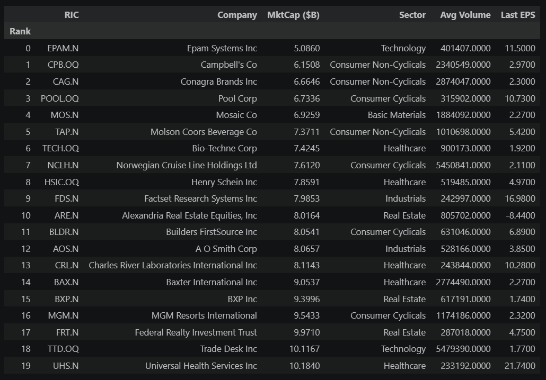Viewport: 546px width, 380px height.
Task: Select Federal Realty Investment Trust cell
Action: [196, 332]
